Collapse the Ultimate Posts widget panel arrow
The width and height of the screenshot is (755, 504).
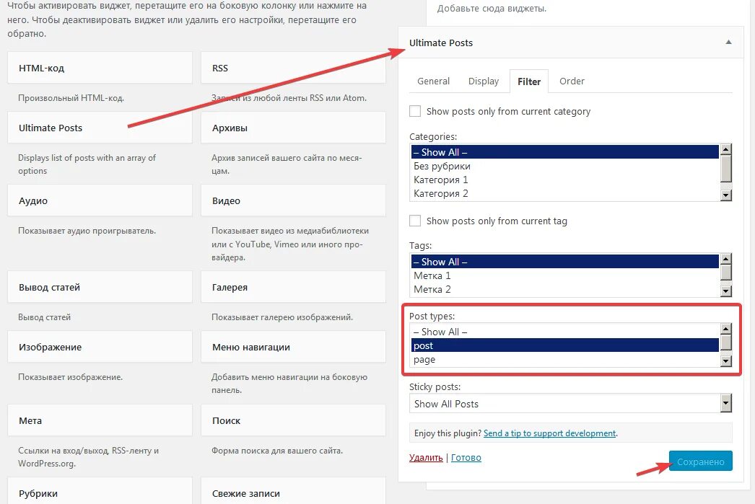pyautogui.click(x=728, y=43)
